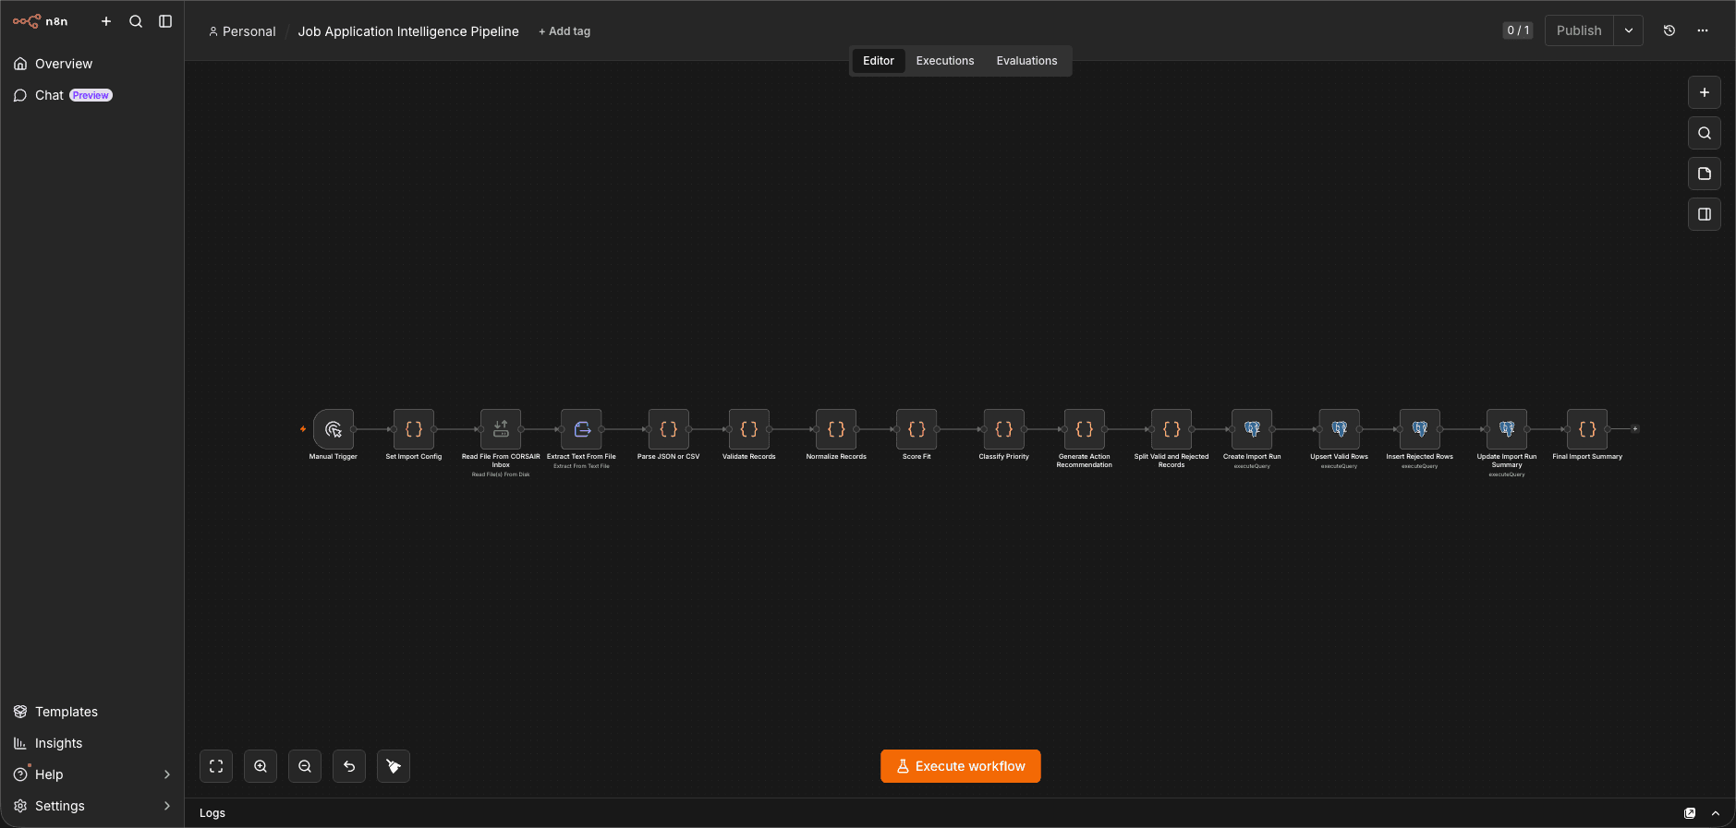This screenshot has width=1736, height=828.
Task: Click workflow name Job Application Intelligence Pipeline
Action: 408,31
